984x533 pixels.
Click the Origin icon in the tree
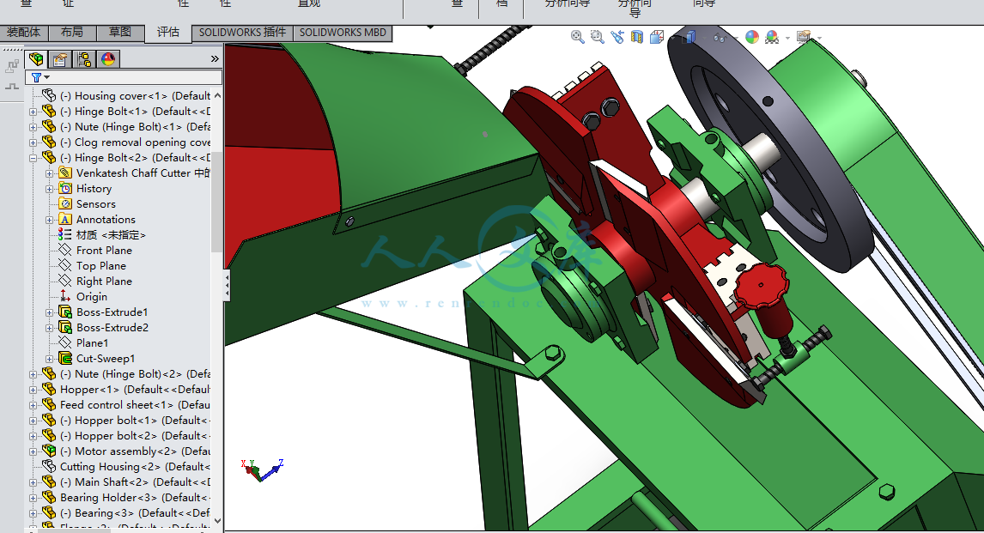coord(65,296)
